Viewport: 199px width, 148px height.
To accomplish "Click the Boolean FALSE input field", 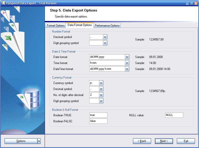I will pos(98,121).
